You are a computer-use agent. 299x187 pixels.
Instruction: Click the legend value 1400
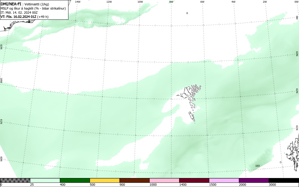click(183, 185)
